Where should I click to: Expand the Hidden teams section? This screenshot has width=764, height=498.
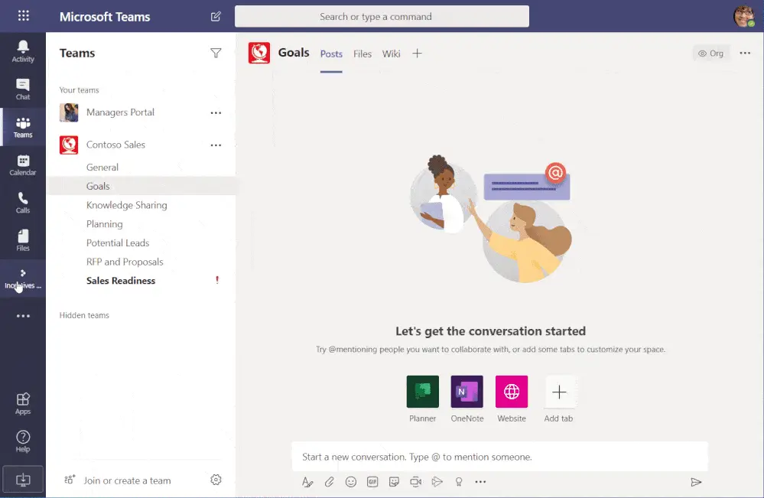click(84, 315)
